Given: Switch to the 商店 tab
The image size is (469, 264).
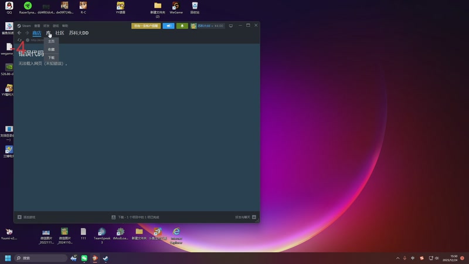Looking at the screenshot, I should coord(37,33).
